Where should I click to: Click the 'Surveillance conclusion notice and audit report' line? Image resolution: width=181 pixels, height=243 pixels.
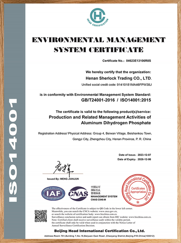coord(102,217)
